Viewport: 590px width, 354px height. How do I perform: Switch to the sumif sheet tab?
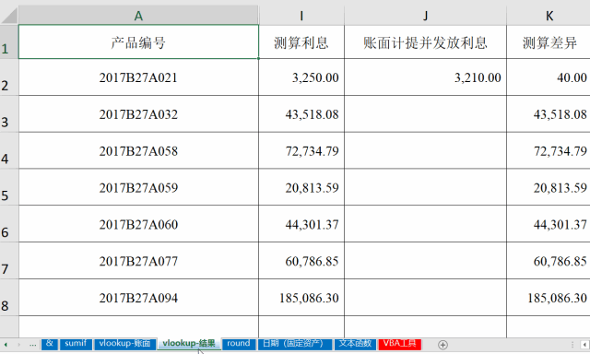pyautogui.click(x=76, y=344)
